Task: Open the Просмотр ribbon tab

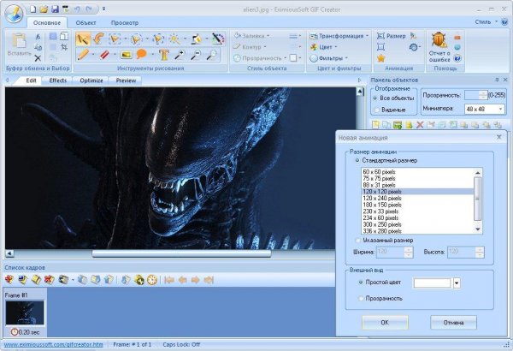Action: pos(125,22)
